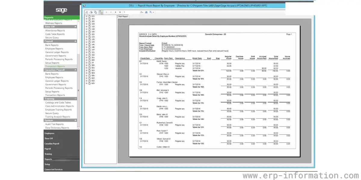Select page icon of tree node 503

click(89, 70)
